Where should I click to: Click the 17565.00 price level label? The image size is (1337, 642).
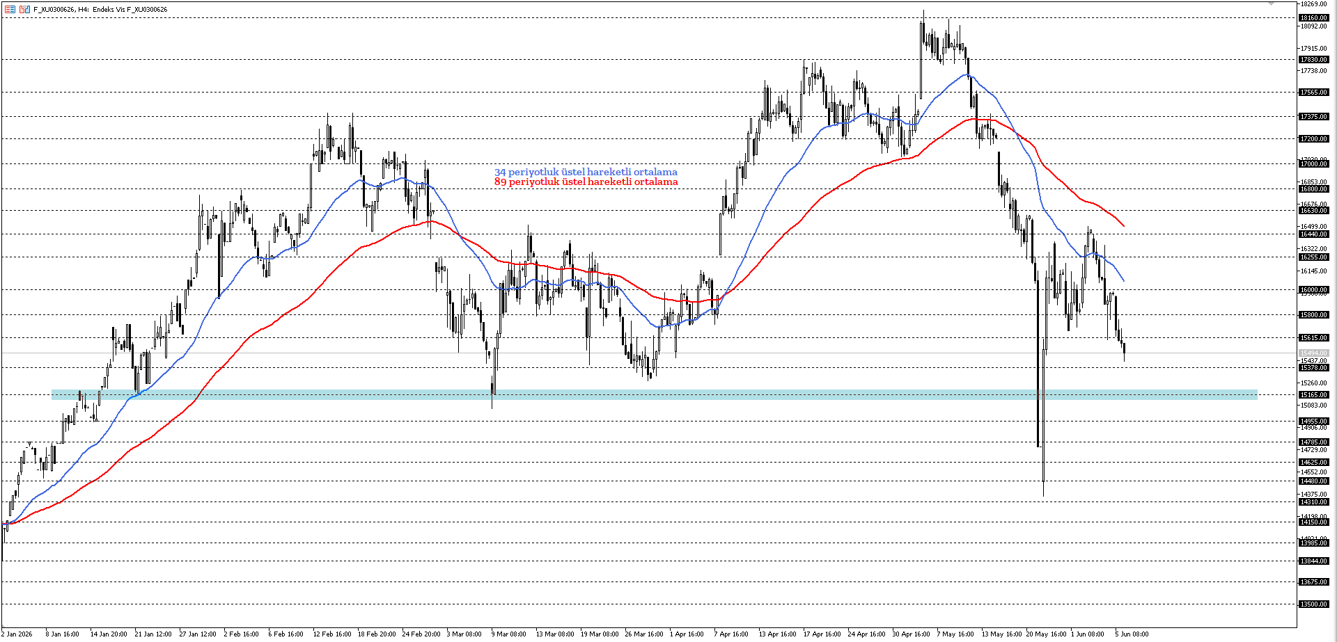tap(1314, 93)
